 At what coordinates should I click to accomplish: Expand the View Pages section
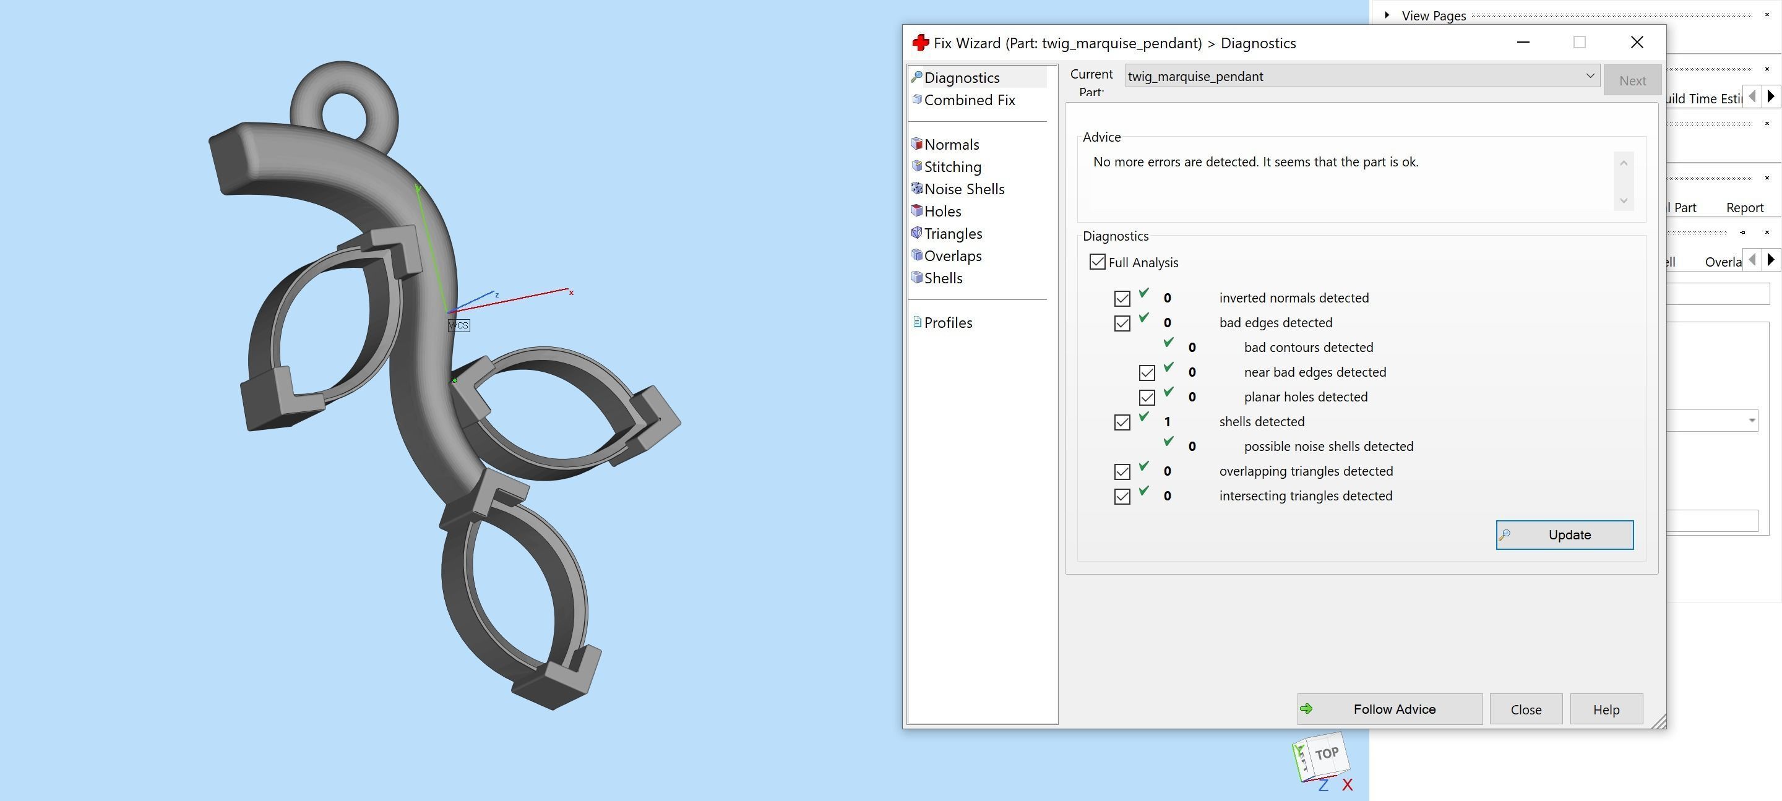[1386, 14]
